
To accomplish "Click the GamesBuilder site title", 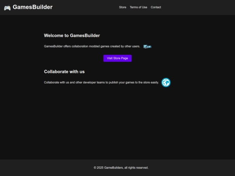I will [x=33, y=7].
